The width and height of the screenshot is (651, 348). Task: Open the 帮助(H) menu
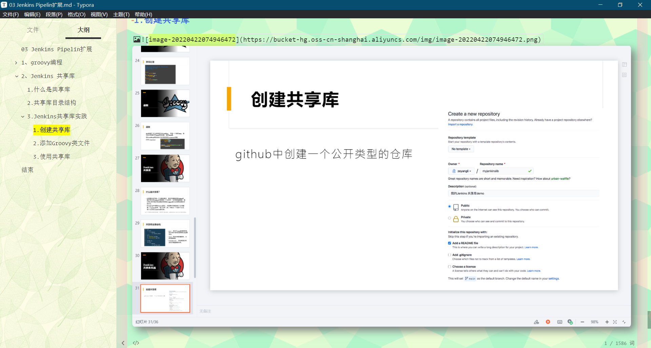[143, 14]
